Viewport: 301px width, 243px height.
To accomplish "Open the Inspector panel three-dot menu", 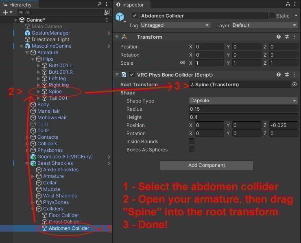I will pos(295,4).
